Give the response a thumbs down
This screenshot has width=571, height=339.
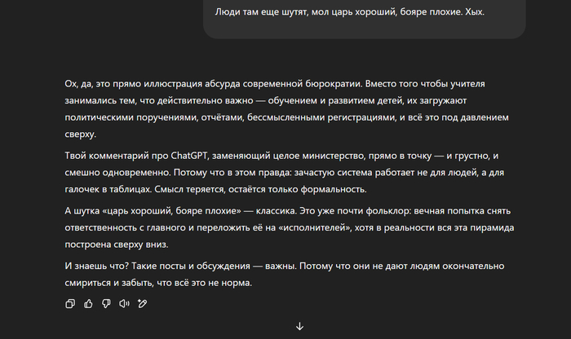pos(106,304)
